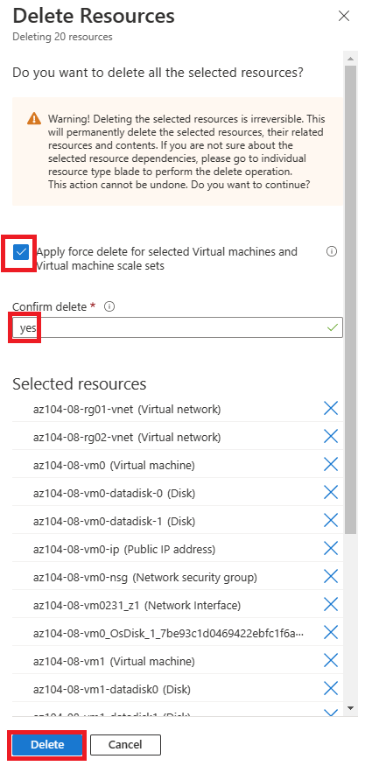Close the Delete Resources panel

click(344, 16)
